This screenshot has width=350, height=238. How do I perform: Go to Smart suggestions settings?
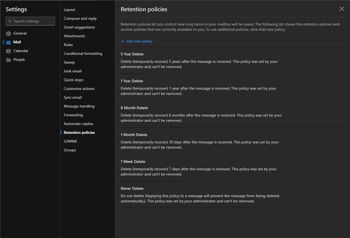click(79, 27)
